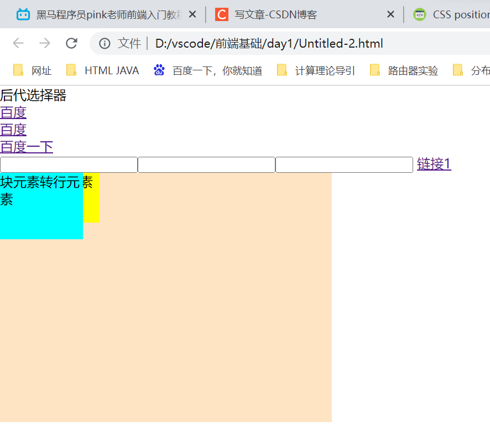
Task: Click the Baidu favicon bookmark
Action: coord(159,70)
